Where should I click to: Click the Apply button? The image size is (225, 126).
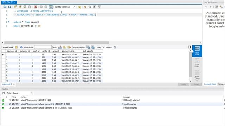(x=184, y=84)
